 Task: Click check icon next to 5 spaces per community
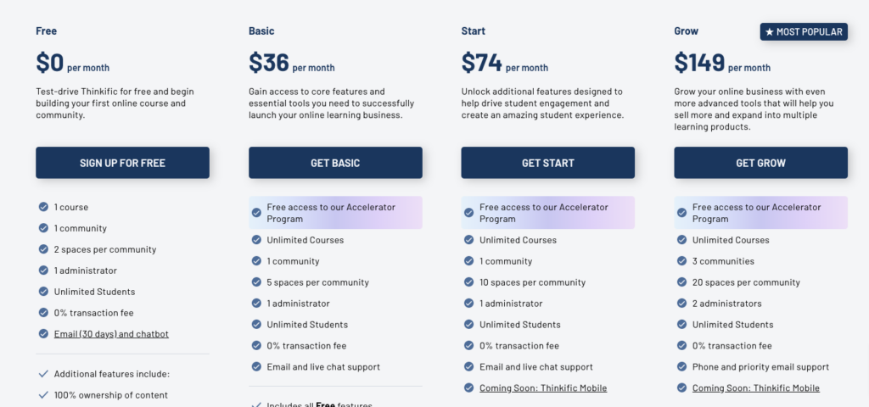tap(256, 282)
